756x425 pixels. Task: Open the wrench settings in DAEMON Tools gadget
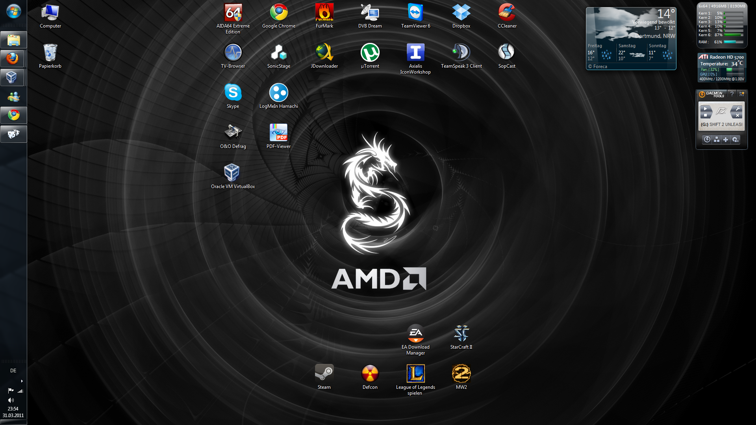[x=737, y=109]
